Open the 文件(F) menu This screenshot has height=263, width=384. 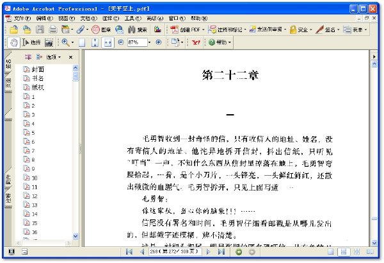[22, 18]
